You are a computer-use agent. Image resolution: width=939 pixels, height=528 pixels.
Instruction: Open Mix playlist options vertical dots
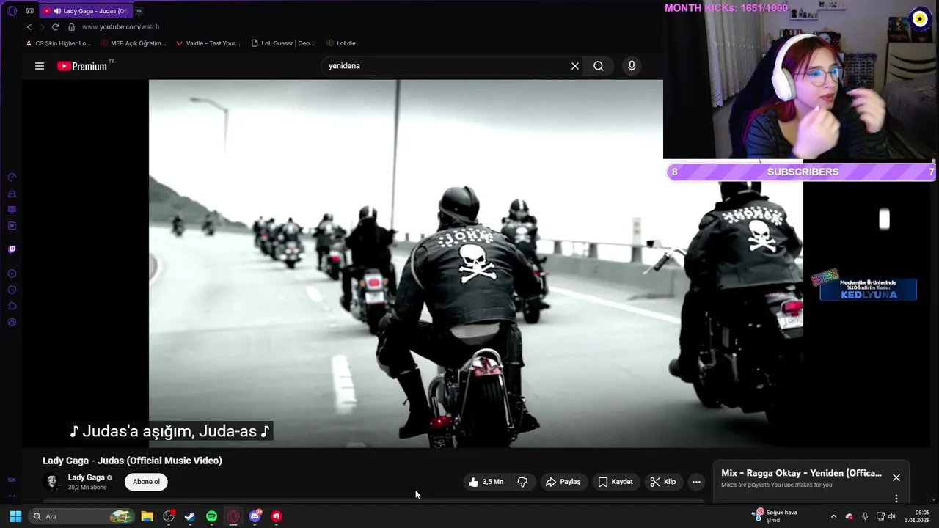tap(896, 499)
